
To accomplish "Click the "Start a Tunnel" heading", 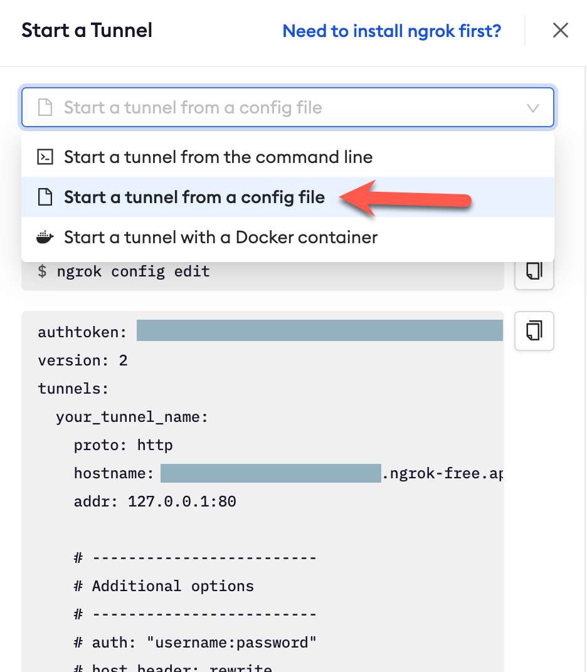I will pos(87,30).
